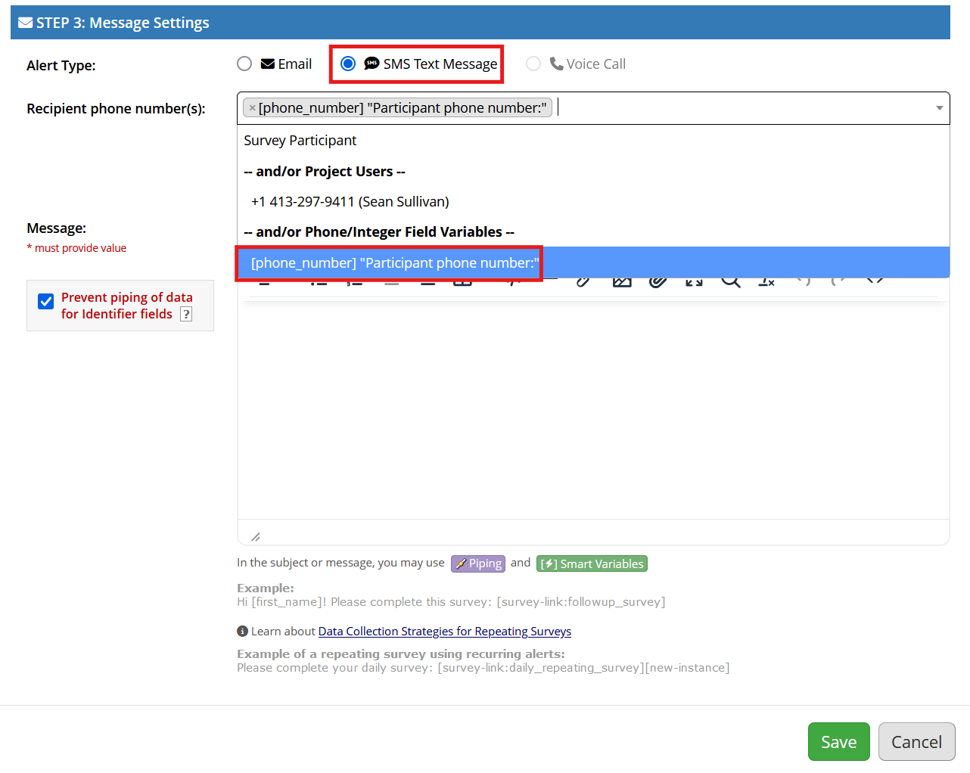Expand the recipient phone number dropdown arrow
Image resolution: width=970 pixels, height=773 pixels.
[x=939, y=108]
